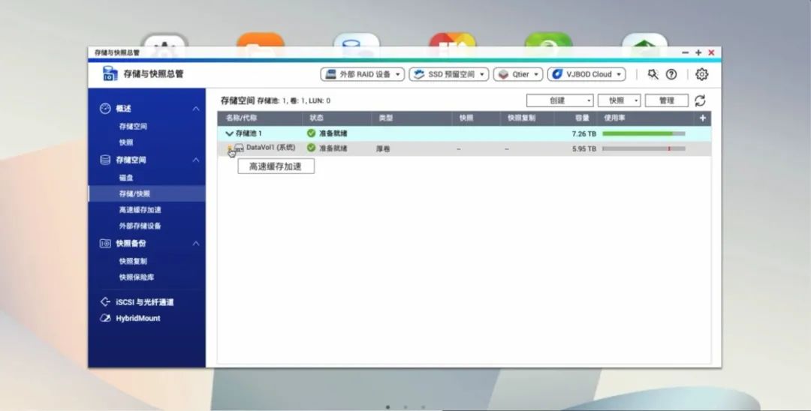
Task: Click the 管理 button
Action: click(x=667, y=100)
